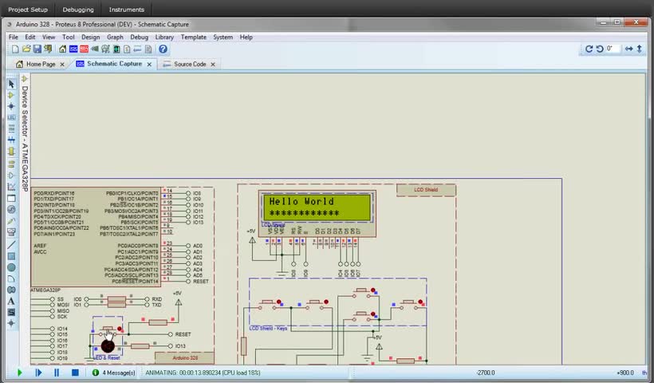Select the 2D text 'A' tool

coord(11,302)
